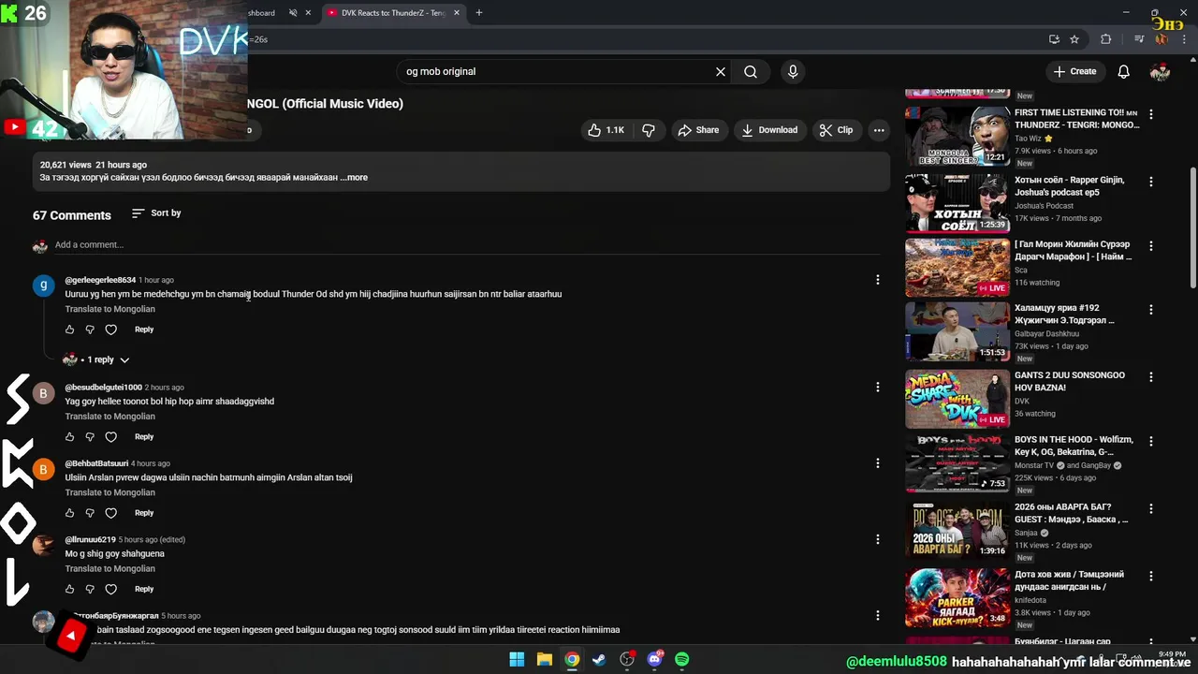Open Steam from taskbar
Screen dimensions: 1198x674
click(x=599, y=660)
